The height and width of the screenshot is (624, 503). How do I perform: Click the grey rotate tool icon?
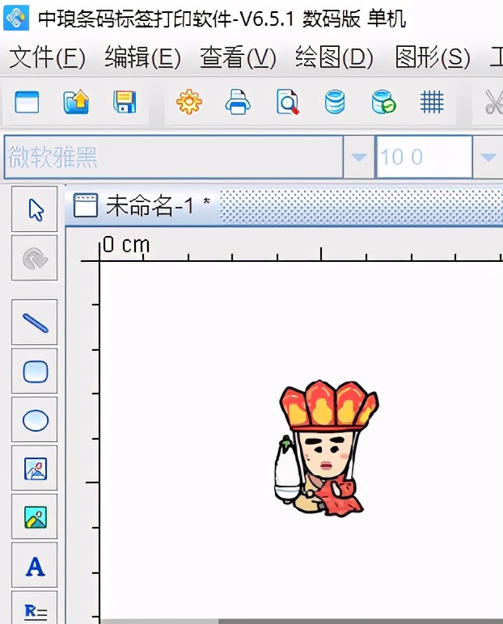tap(35, 258)
